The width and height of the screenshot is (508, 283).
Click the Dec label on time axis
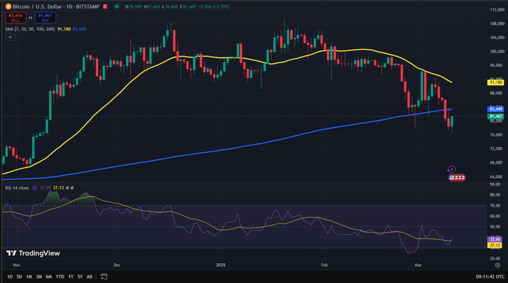pos(117,265)
